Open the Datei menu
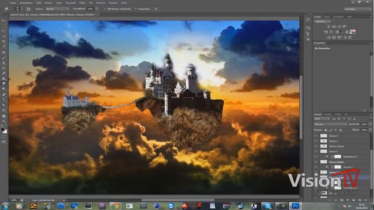374x210 pixels. [13, 2]
